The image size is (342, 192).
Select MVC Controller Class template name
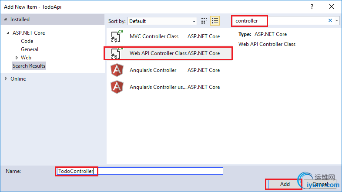[x=154, y=36]
